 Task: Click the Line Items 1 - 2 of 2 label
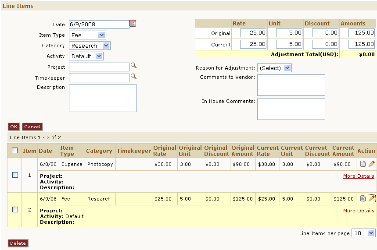[x=36, y=137]
